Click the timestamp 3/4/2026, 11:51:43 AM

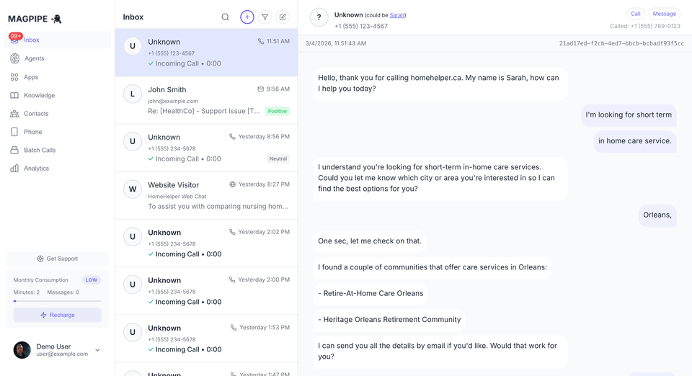coord(336,43)
